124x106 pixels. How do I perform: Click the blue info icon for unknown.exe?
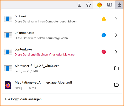(104, 35)
